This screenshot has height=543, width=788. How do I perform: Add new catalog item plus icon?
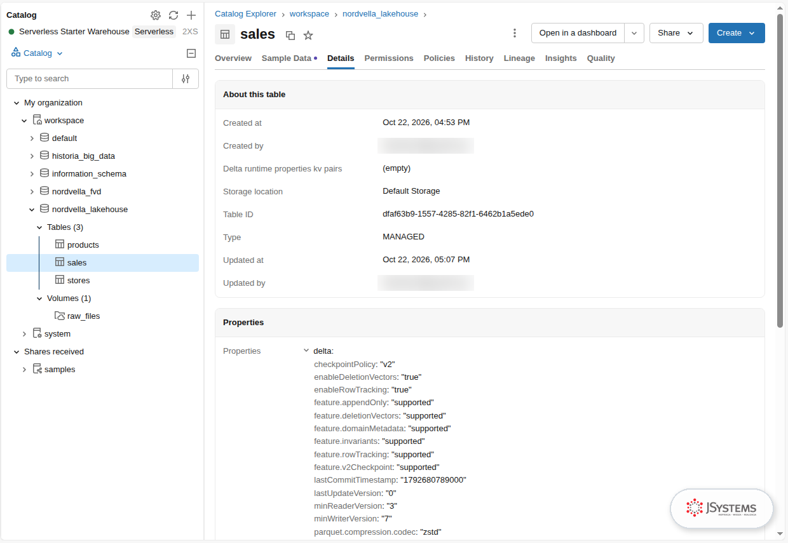pos(191,15)
